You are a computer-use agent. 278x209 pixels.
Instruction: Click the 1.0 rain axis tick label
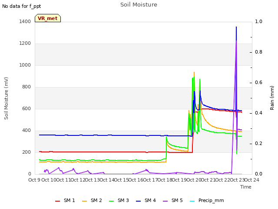(258, 21)
